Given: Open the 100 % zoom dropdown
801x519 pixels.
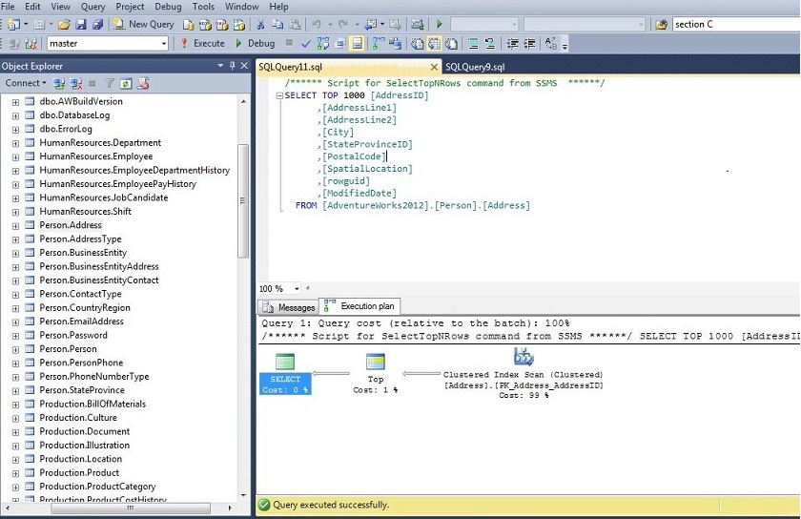Looking at the screenshot, I should 297,289.
